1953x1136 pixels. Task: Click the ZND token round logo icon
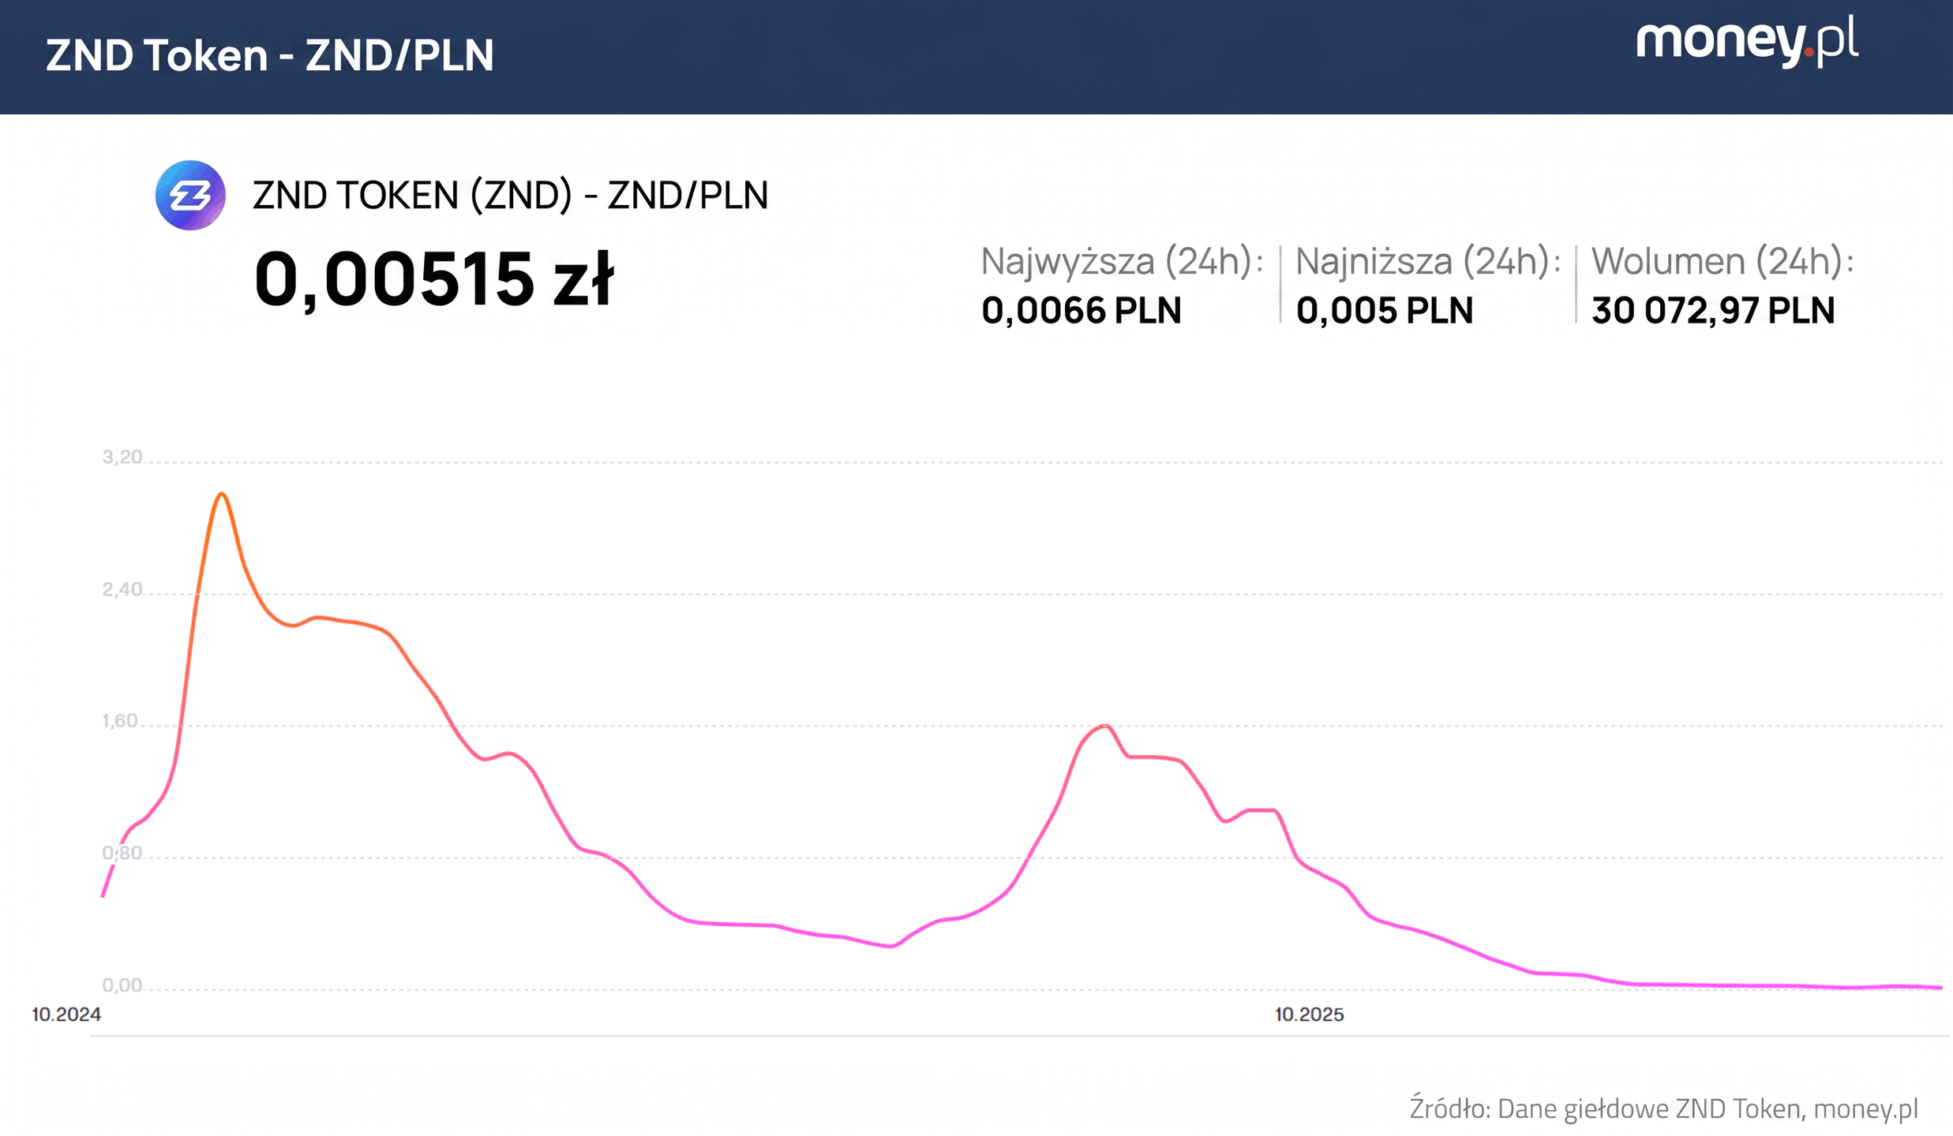(x=190, y=195)
